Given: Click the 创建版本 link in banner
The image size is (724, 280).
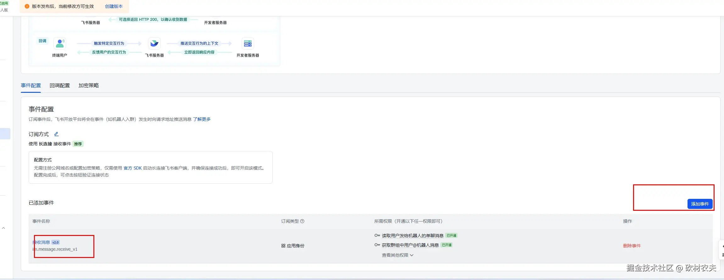Looking at the screenshot, I should point(114,6).
